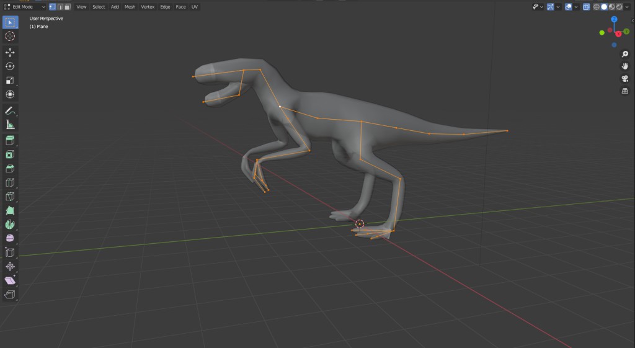
Task: Open the overlays dropdown arrow
Action: click(x=576, y=7)
